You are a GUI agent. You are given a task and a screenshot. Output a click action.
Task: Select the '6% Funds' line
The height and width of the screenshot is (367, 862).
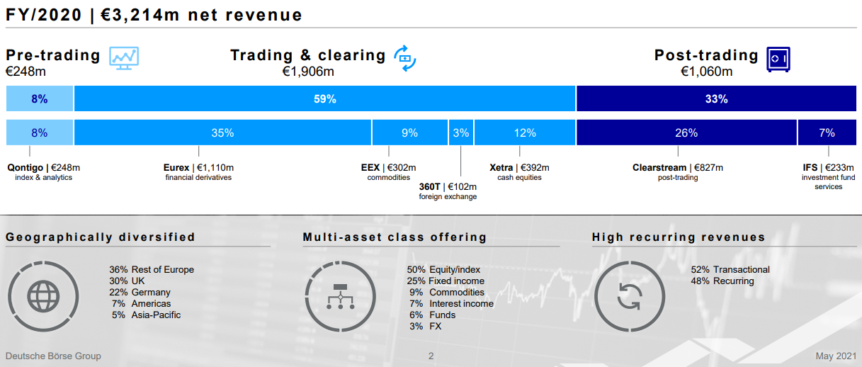433,315
